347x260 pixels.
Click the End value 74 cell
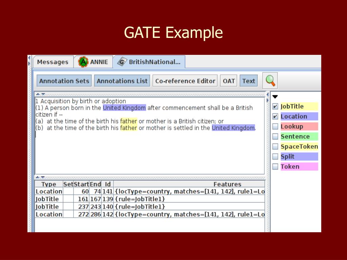tap(95, 192)
